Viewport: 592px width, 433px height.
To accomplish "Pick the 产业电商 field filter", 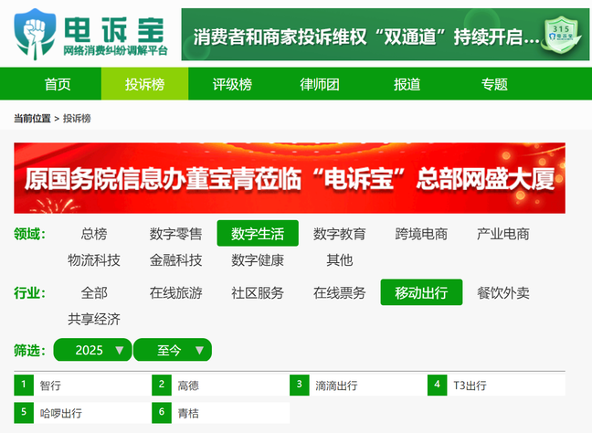I will click(x=502, y=234).
